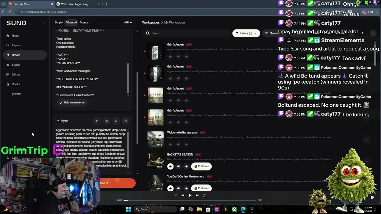Share the first Grim's Angels song
The height and width of the screenshot is (214, 381).
[186, 56]
